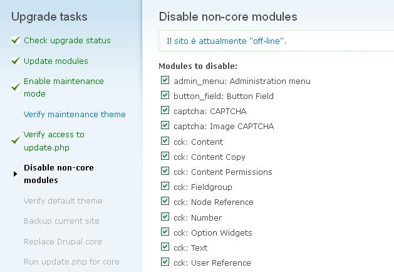Select Enable maintenance mode task link
Image resolution: width=394 pixels, height=272 pixels.
coord(63,87)
